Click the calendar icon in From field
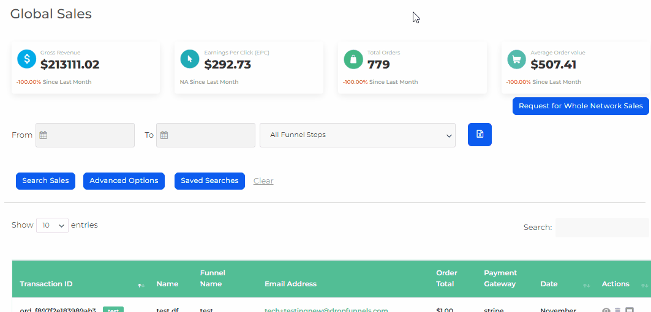The height and width of the screenshot is (312, 651). tap(43, 135)
